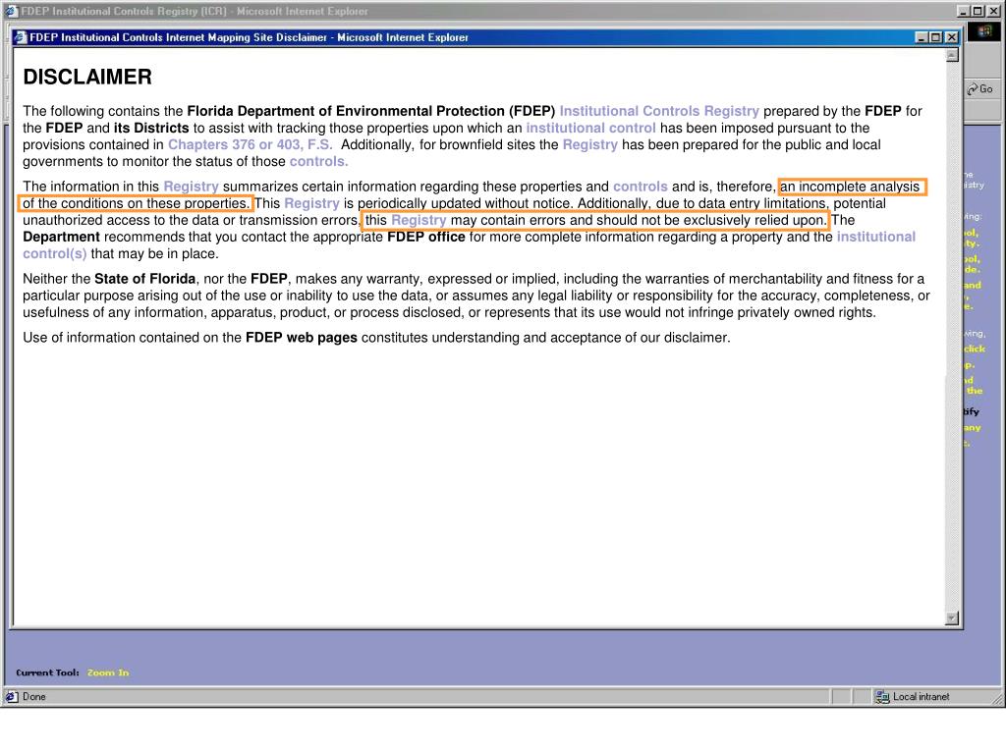Click the DISCLAIMER heading
This screenshot has height=754, width=1006.
click(87, 77)
